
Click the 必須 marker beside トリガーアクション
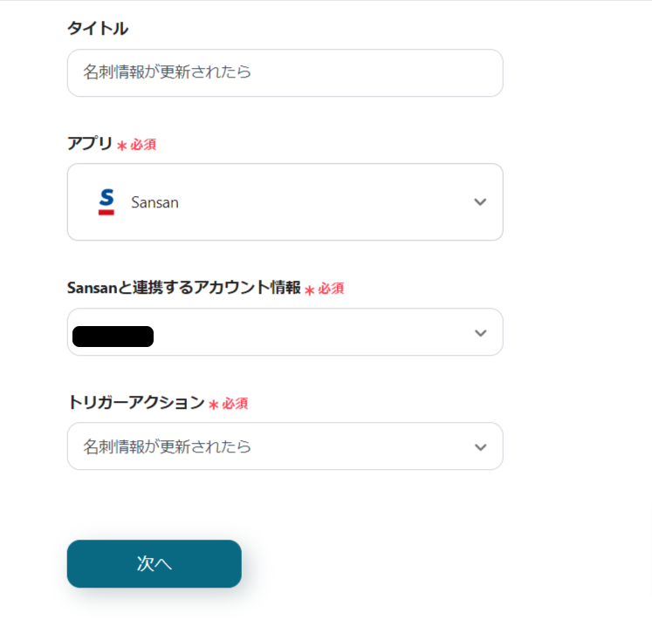click(235, 404)
